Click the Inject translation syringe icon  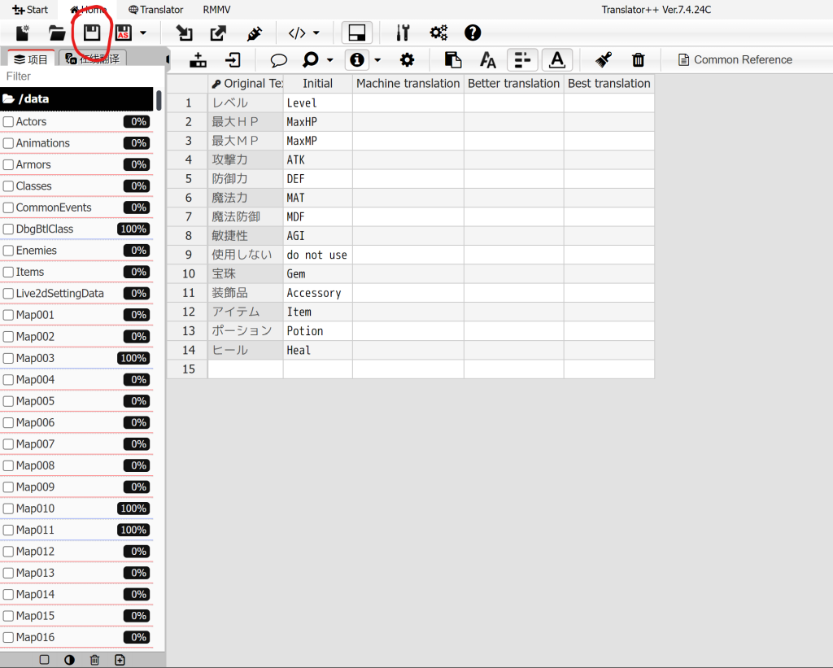pyautogui.click(x=254, y=33)
